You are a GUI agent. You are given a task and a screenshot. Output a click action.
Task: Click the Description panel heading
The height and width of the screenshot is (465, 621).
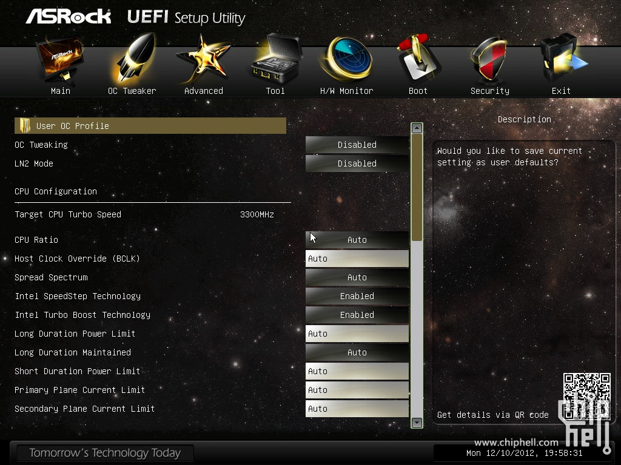525,119
